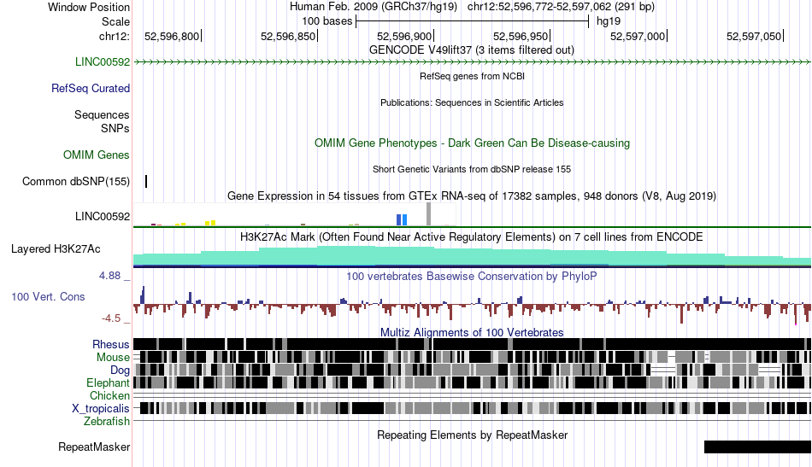The width and height of the screenshot is (812, 467).
Task: Click the turquoise H3K27Ac signal layer
Action: tap(473, 256)
